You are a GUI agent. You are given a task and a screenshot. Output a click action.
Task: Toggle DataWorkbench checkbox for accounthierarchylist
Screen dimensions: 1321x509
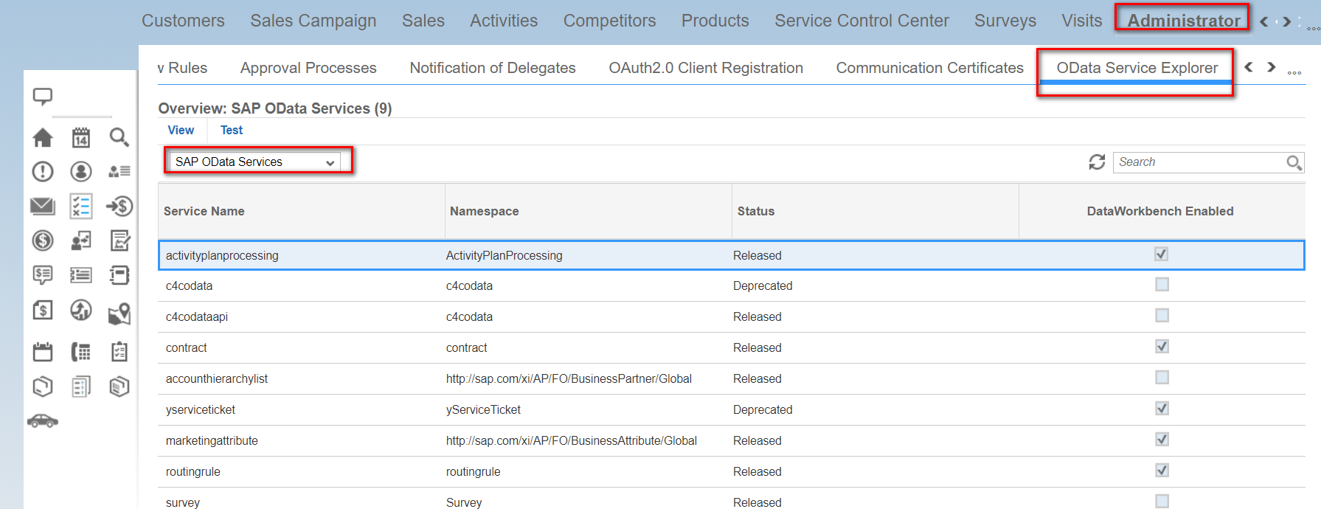coord(1162,378)
